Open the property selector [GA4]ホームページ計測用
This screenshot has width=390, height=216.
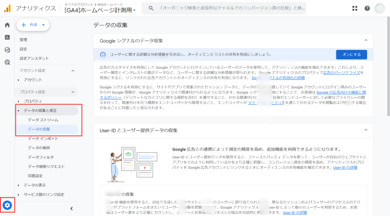100,10
